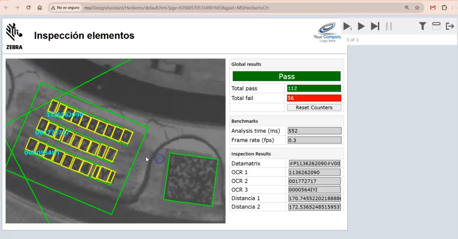Reload the page with the refresh icon
This screenshot has height=239, width=458.
28,8
